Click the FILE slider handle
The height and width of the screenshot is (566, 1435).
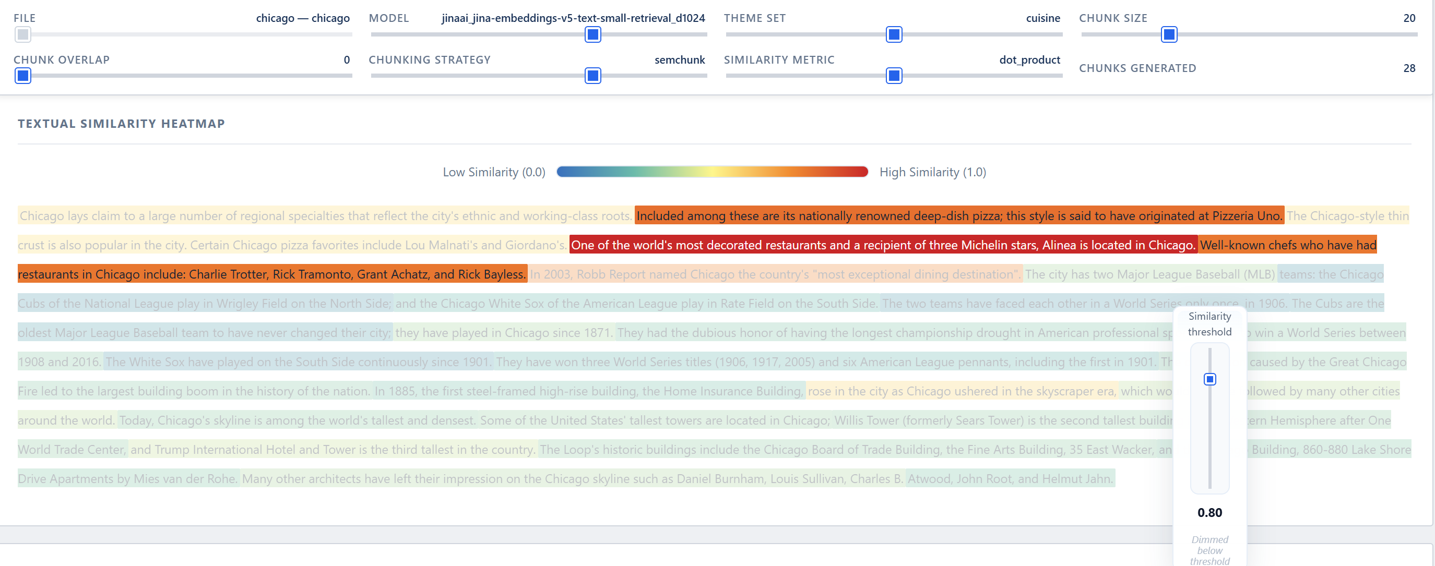coord(23,34)
